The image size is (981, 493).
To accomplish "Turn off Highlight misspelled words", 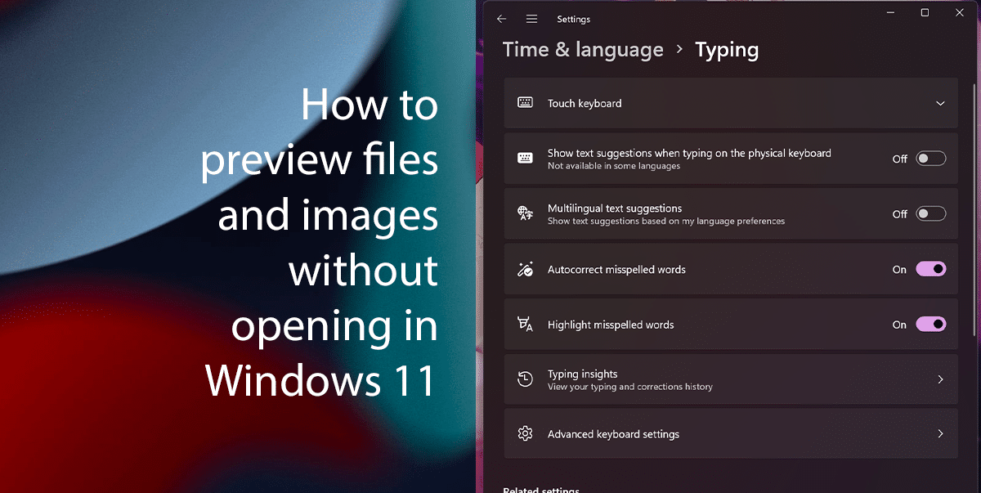I will [930, 324].
